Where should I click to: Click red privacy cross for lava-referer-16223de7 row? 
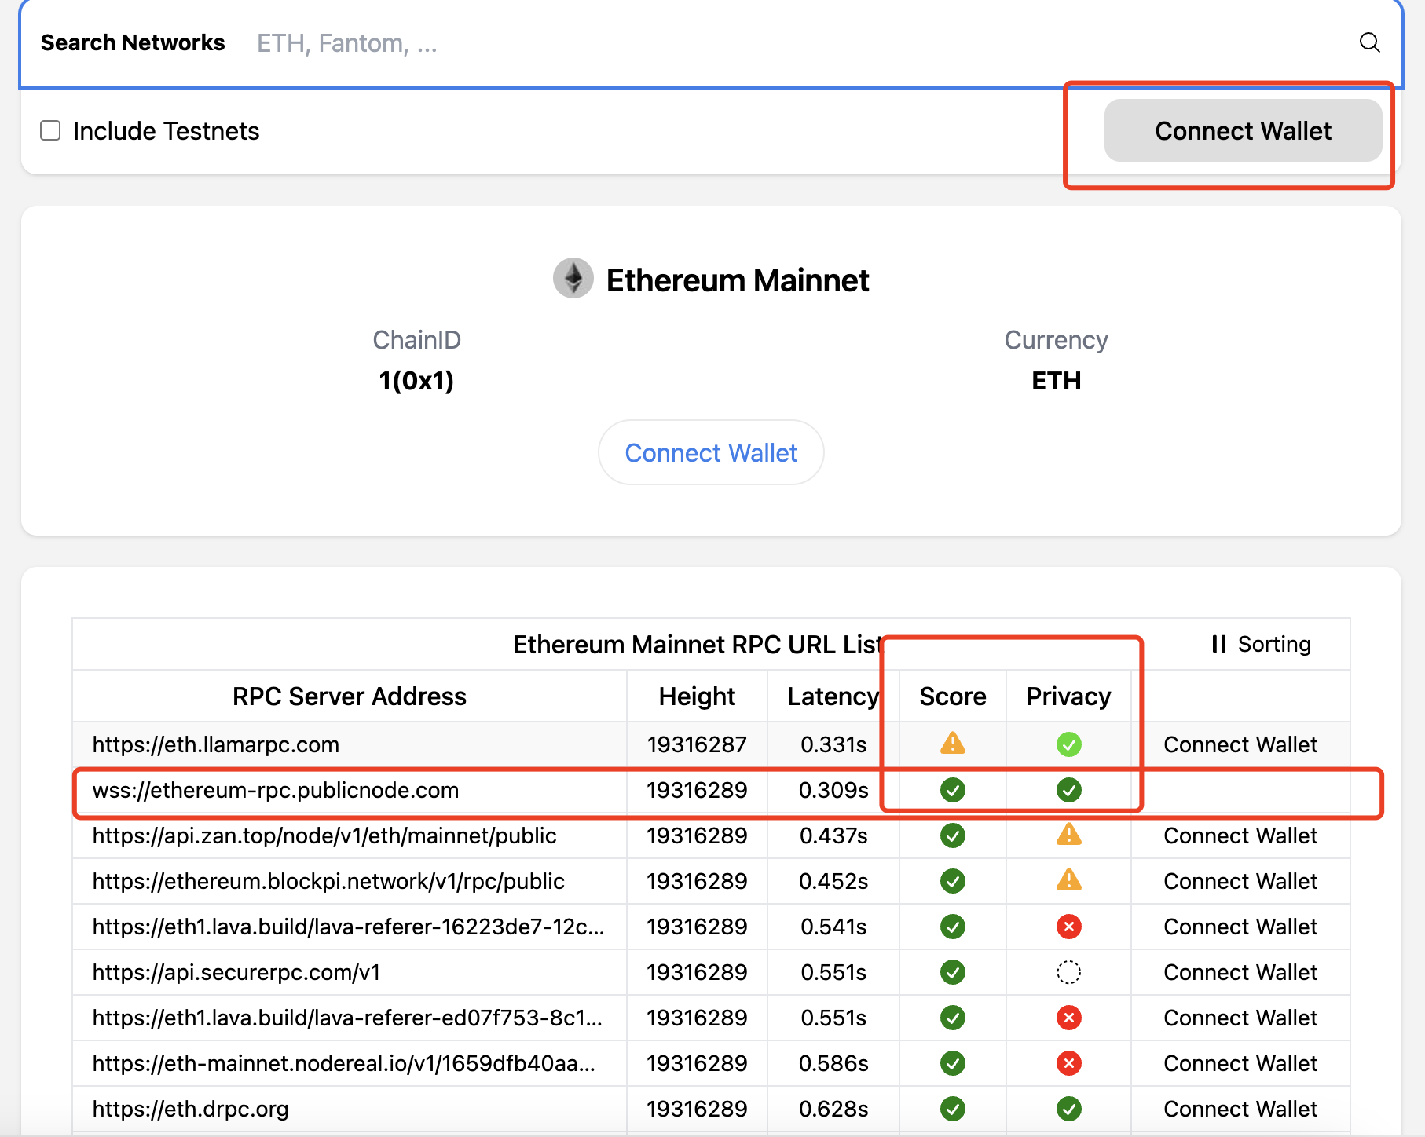[x=1069, y=927]
